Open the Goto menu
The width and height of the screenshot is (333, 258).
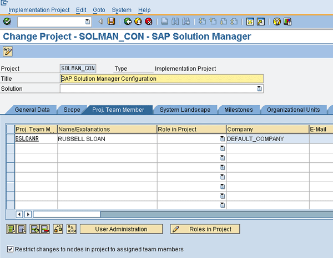click(98, 10)
